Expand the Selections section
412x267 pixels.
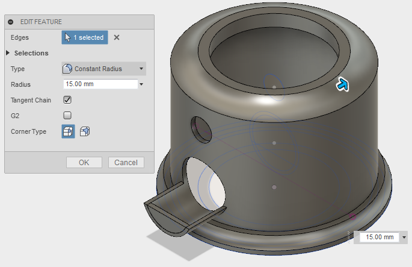(x=8, y=53)
